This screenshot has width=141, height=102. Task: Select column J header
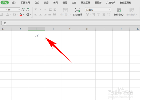click(121, 29)
